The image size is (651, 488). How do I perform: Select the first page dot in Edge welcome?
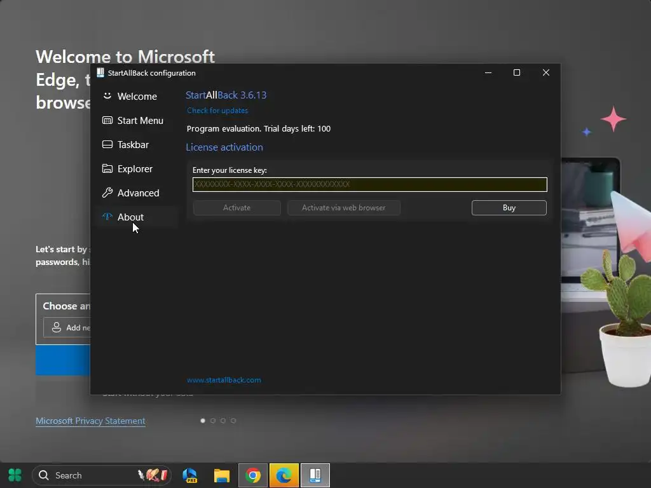tap(203, 421)
